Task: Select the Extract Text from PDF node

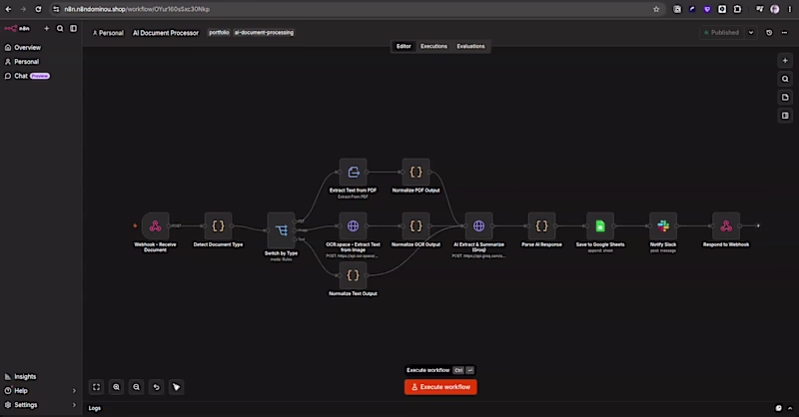Action: point(353,173)
